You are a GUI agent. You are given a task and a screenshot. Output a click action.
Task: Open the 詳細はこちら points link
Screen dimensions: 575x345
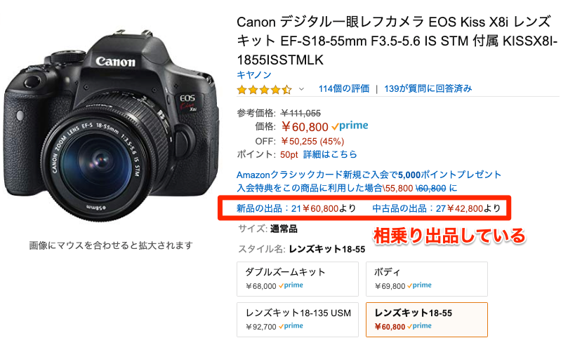click(x=330, y=154)
